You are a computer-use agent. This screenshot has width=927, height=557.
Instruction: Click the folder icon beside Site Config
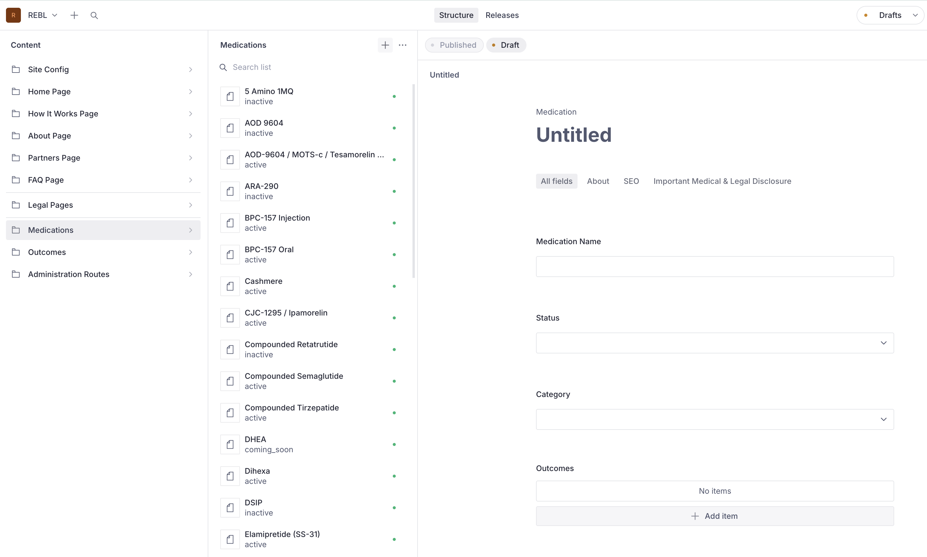[x=16, y=70]
